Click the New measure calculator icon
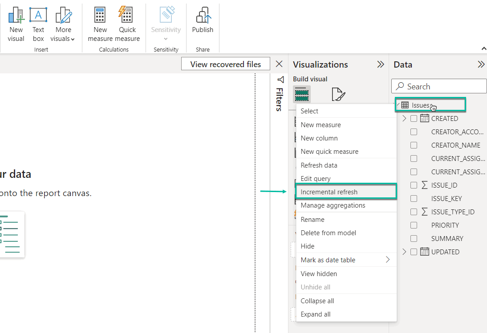This screenshot has height=333, width=487. (x=100, y=16)
